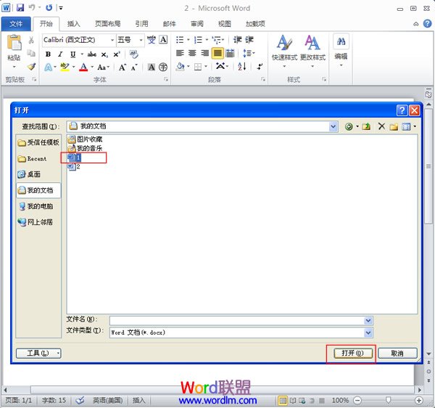Click the Grow Font icon
The image size is (435, 408).
point(123,68)
